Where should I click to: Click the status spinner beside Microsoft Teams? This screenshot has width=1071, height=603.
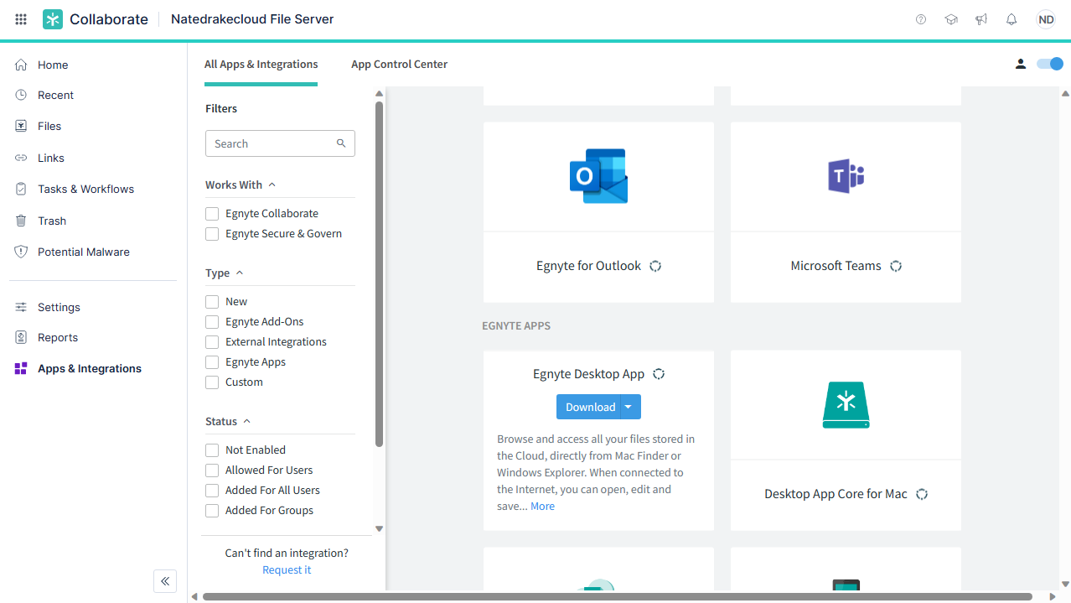896,266
